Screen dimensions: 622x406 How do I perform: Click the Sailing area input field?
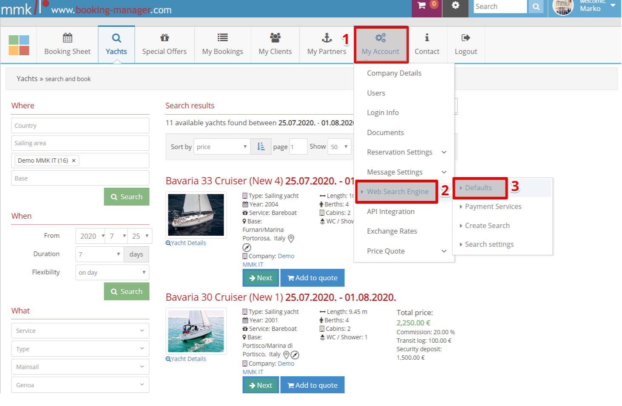[x=80, y=143]
